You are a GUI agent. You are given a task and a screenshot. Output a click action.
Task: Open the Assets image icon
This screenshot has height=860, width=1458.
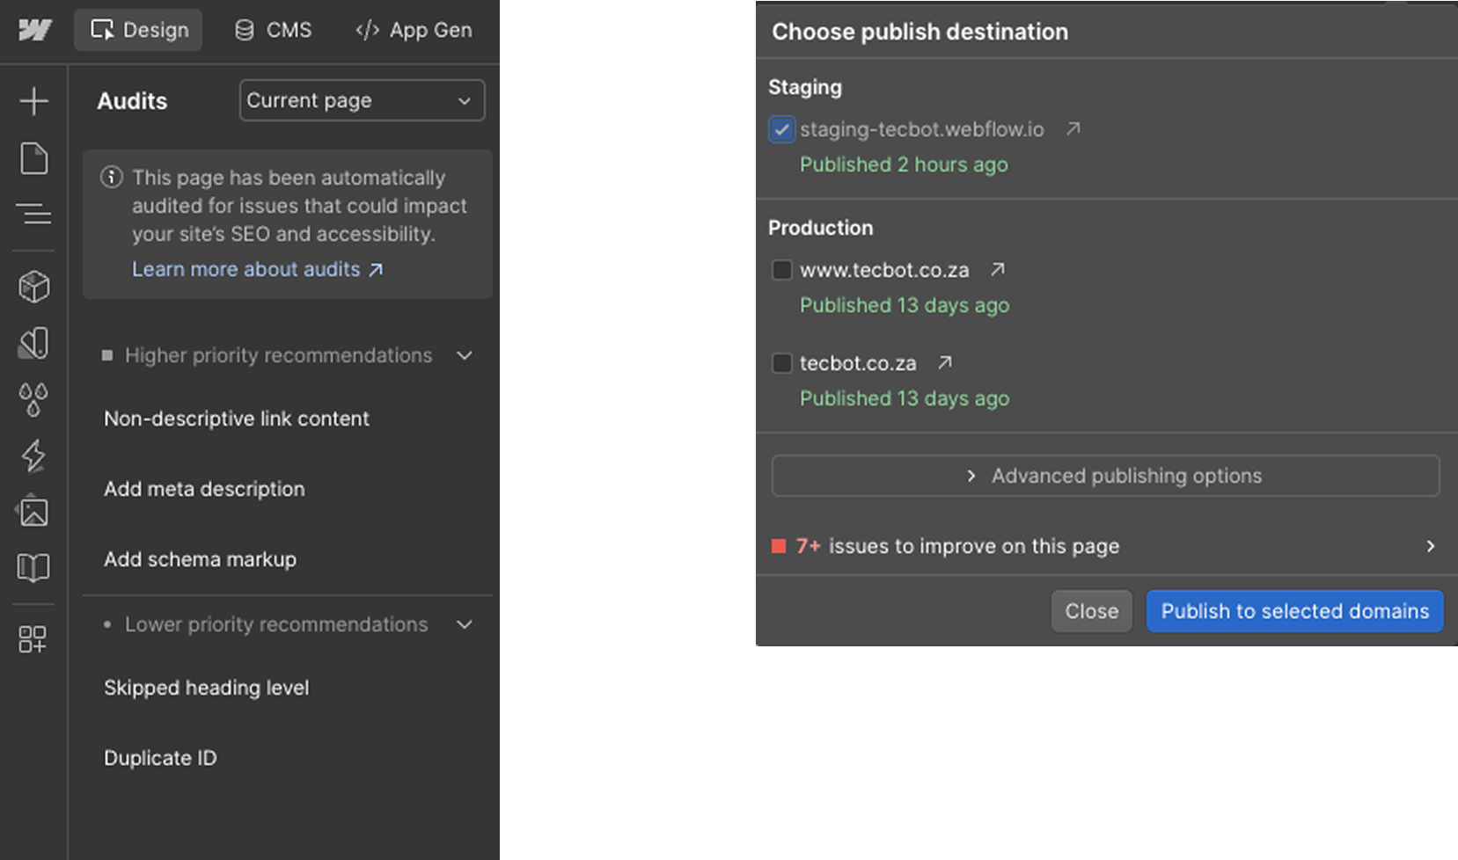point(33,511)
